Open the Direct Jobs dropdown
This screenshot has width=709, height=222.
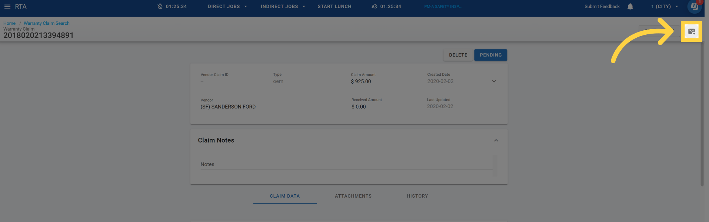tap(227, 7)
